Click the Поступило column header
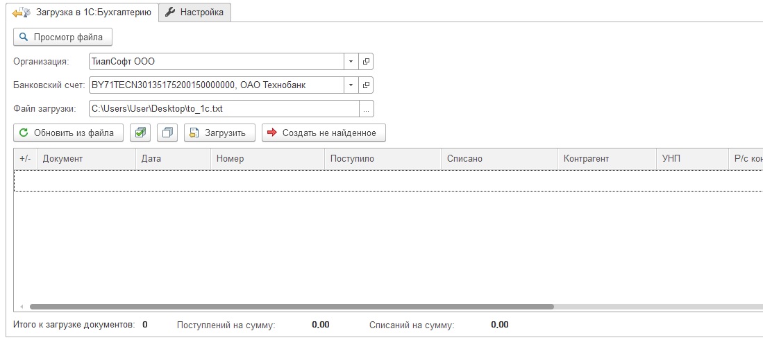 pyautogui.click(x=382, y=159)
